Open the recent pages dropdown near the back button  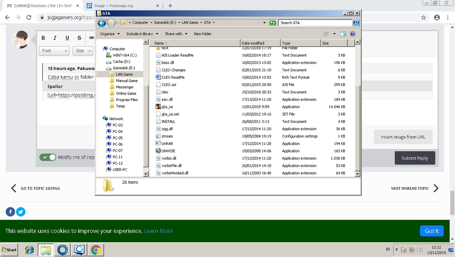(x=118, y=23)
